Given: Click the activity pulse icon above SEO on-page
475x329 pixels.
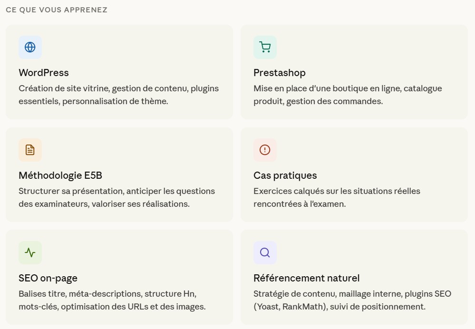Looking at the screenshot, I should 30,252.
